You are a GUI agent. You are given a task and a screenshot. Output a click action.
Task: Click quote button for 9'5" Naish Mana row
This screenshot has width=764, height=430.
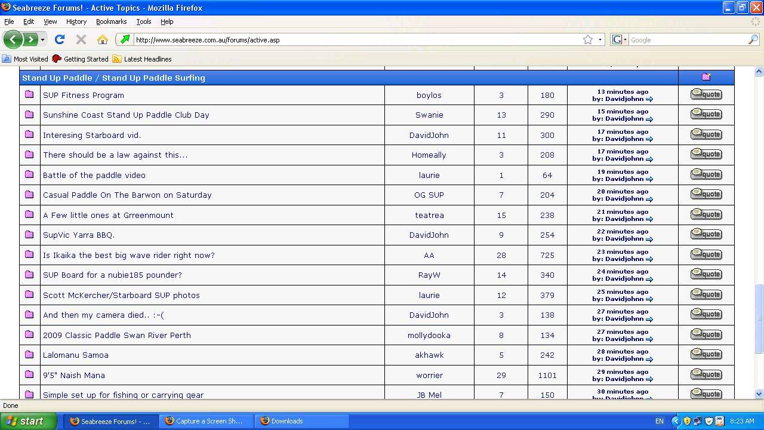(x=706, y=374)
